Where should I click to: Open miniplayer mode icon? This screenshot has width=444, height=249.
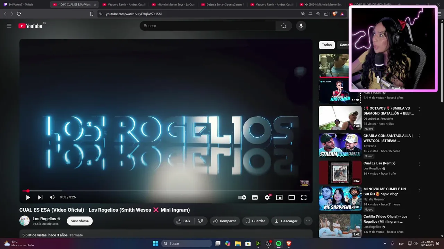[279, 197]
